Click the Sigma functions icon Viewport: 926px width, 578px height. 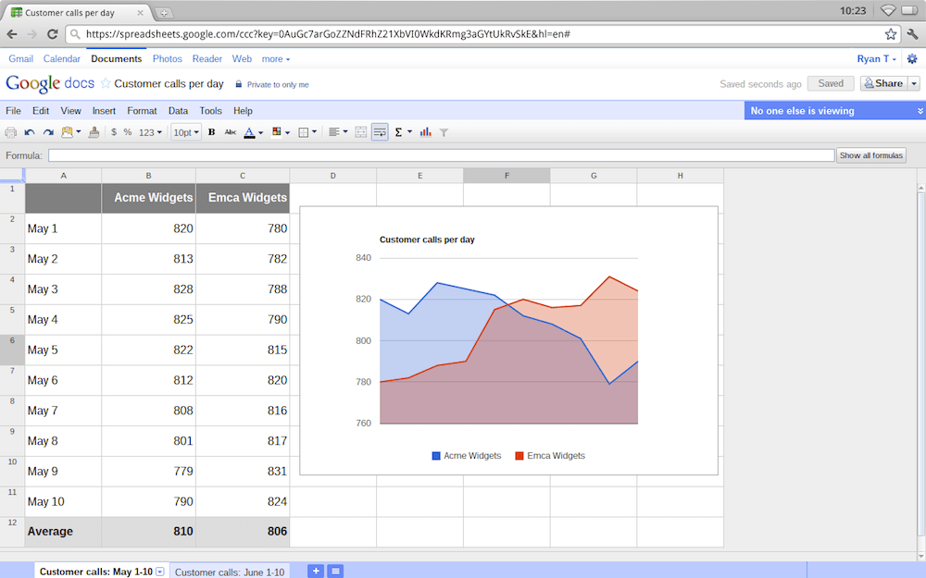398,132
